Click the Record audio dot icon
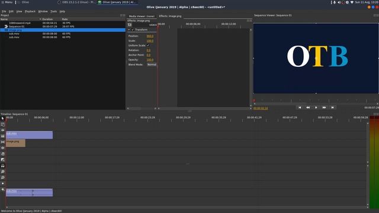 2,183
